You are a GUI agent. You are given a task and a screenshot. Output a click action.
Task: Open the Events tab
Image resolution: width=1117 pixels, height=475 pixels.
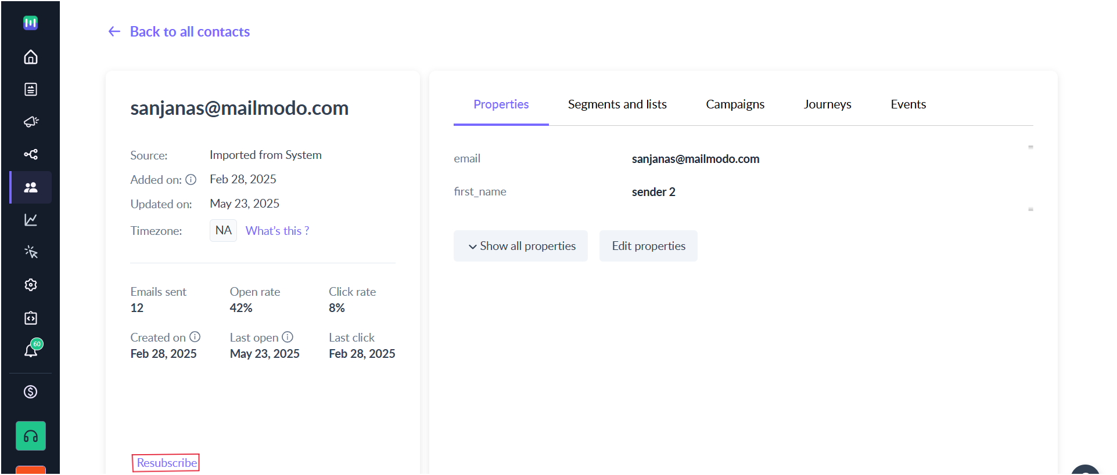[x=908, y=104]
